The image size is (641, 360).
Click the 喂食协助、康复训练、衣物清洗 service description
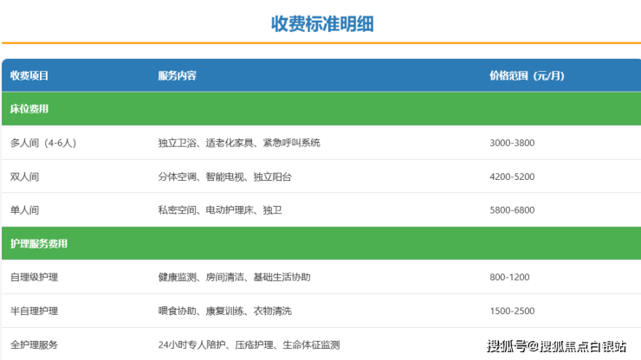pos(224,312)
